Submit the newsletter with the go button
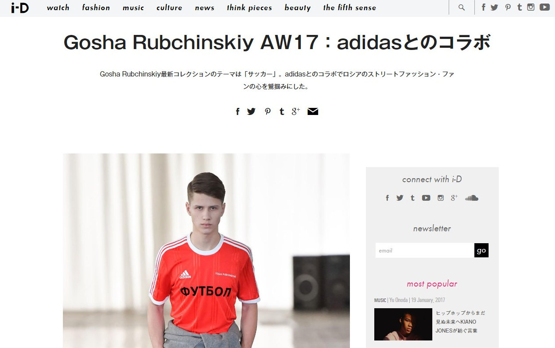Image resolution: width=555 pixels, height=348 pixels. (481, 250)
